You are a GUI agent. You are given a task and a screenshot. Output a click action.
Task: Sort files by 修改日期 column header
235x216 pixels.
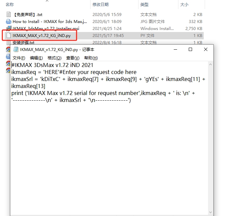point(101,5)
